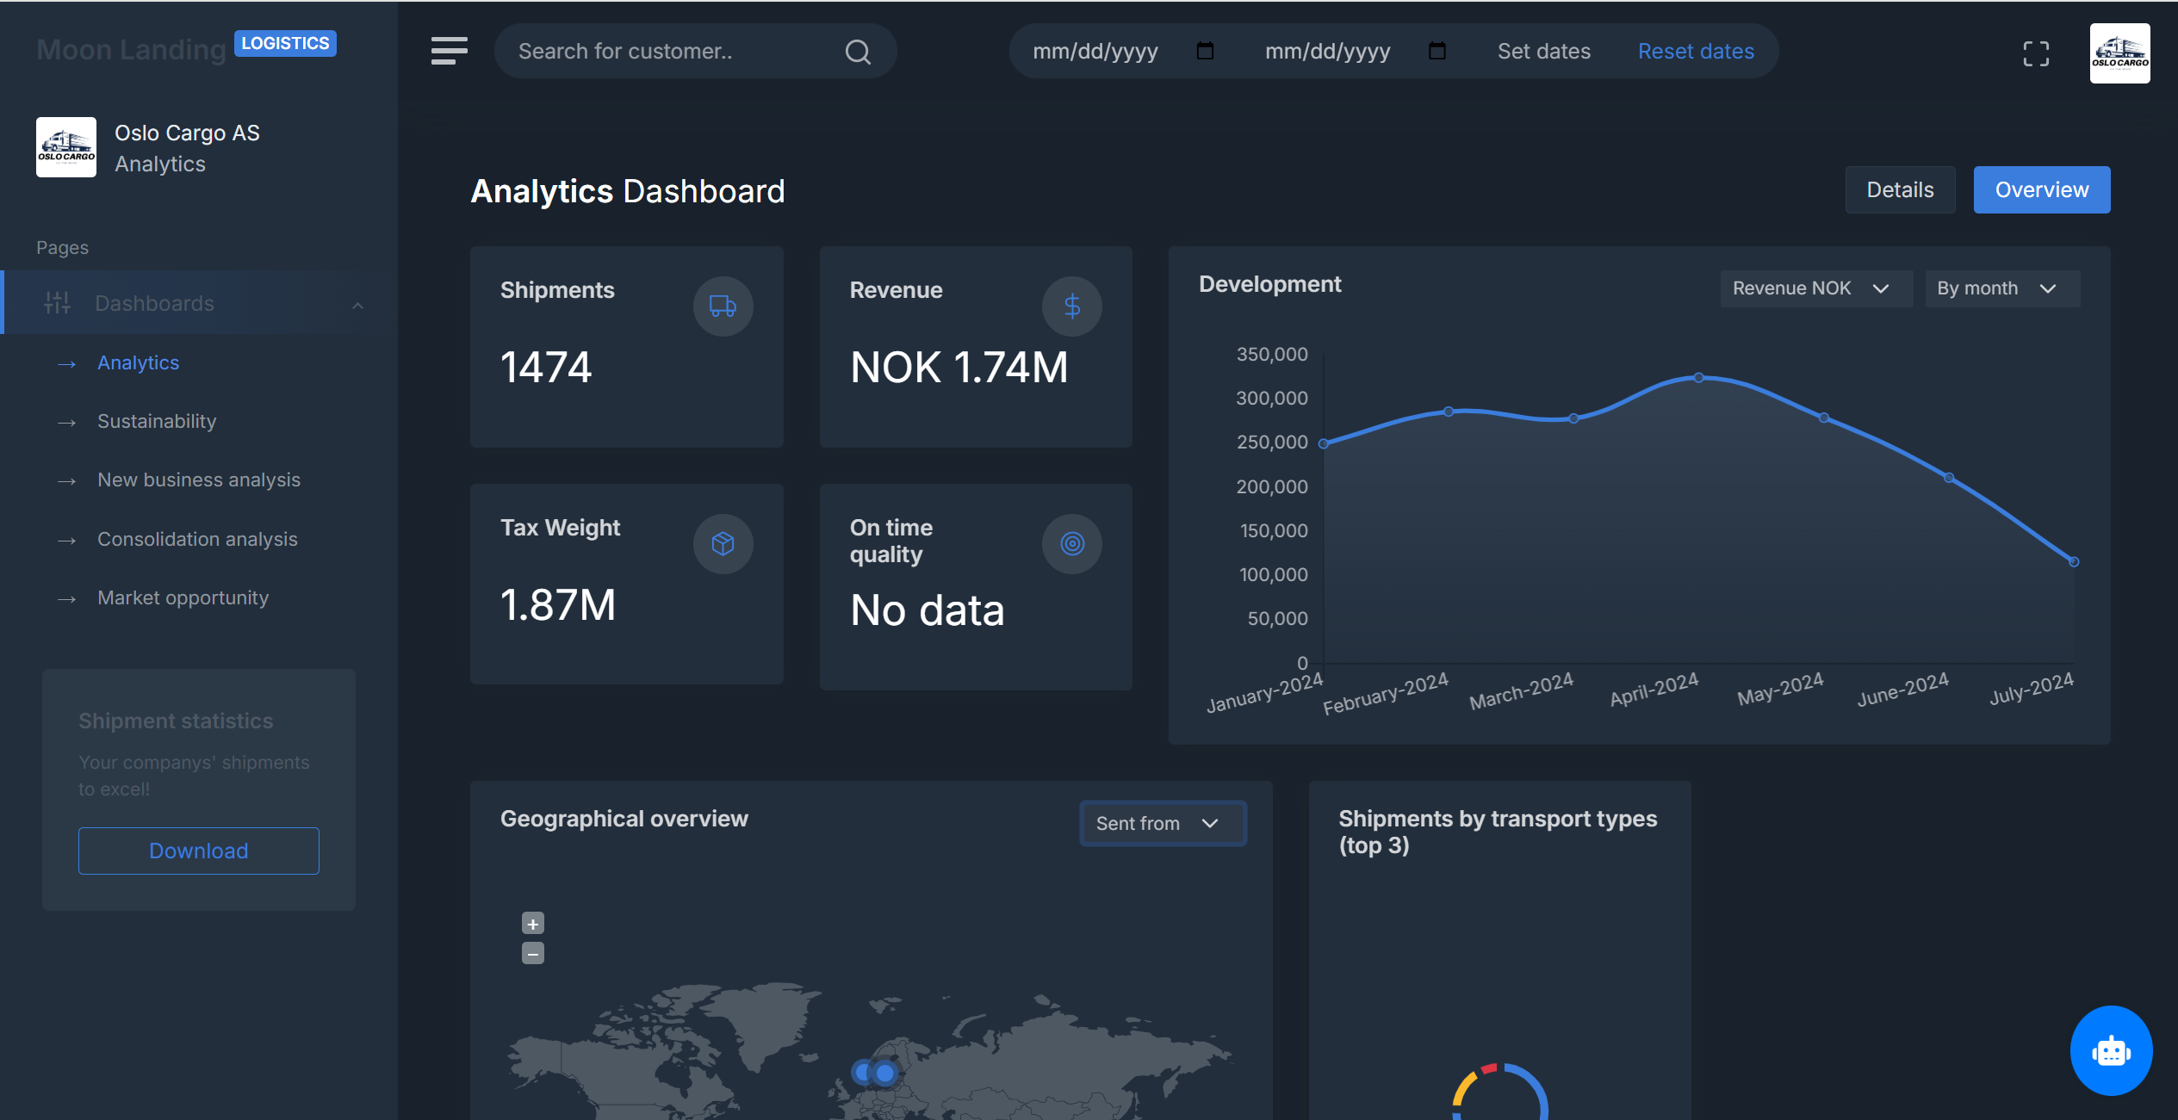Click the Revenue value NOK 1.74M
Screen dimensions: 2178x1120
click(x=959, y=367)
